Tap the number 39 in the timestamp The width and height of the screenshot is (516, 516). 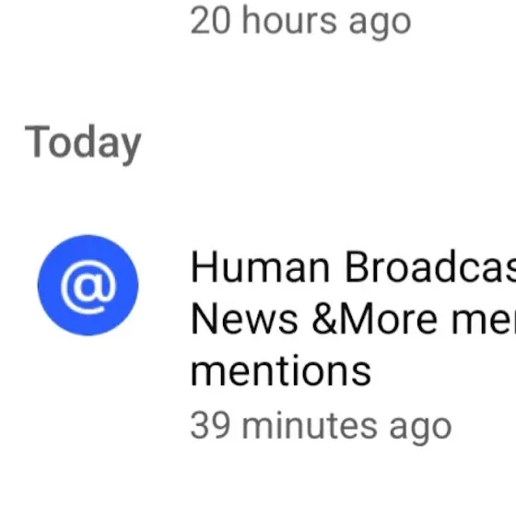coord(210,426)
